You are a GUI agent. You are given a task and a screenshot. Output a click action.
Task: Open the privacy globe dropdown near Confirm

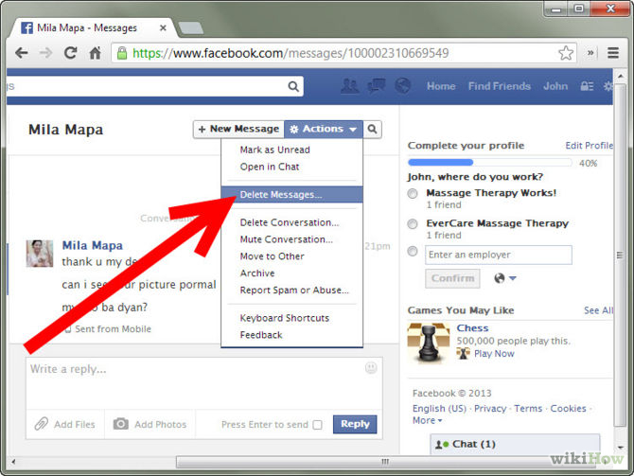[505, 278]
